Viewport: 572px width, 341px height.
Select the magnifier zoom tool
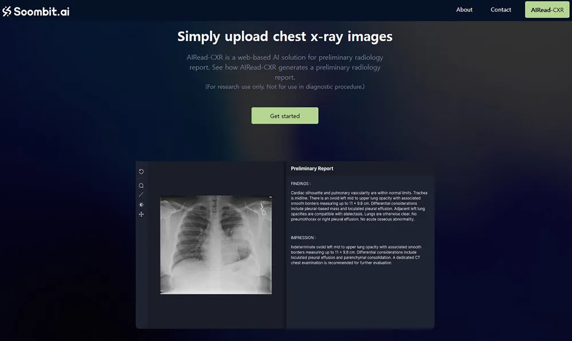click(141, 186)
